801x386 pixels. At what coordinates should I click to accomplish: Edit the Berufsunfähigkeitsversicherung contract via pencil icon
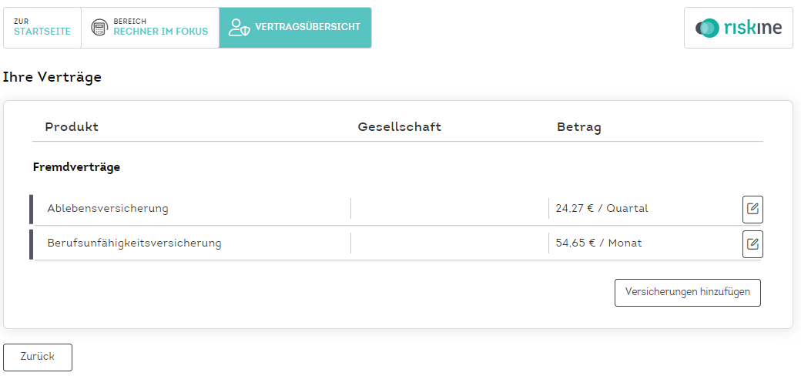pos(752,244)
